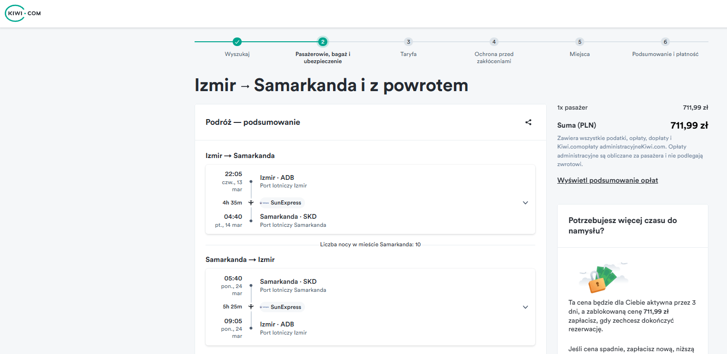This screenshot has width=727, height=354.
Task: Open the Izmir ADB departure flight card
Action: 370,199
